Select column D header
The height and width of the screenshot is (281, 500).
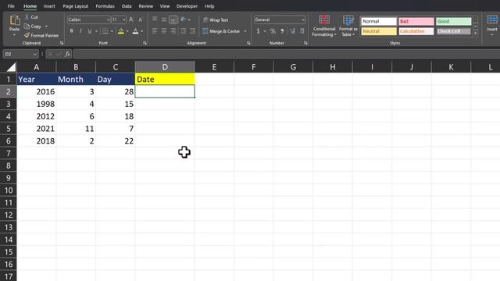[x=165, y=67]
